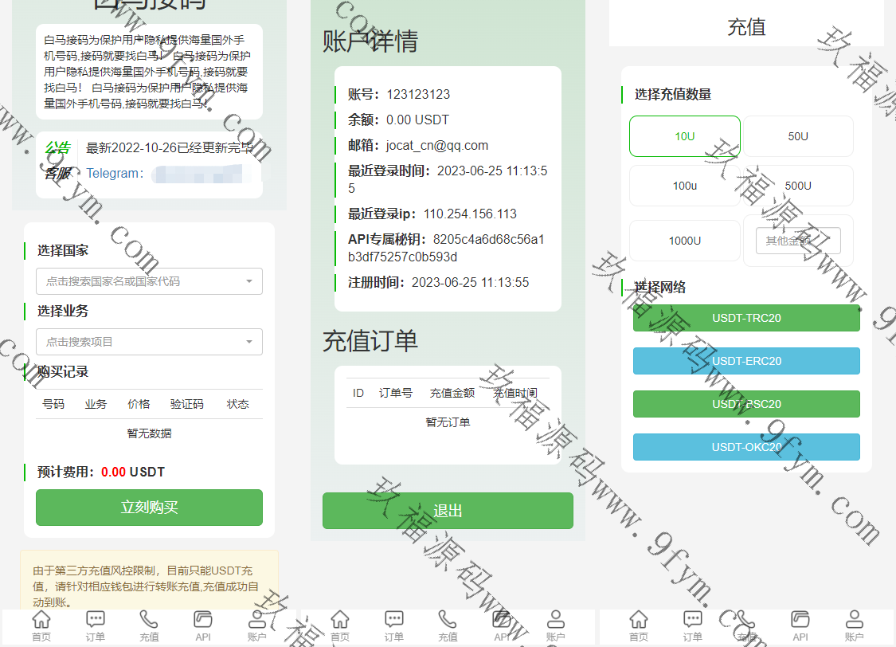Choose the USDT-TRC20 network

(746, 318)
